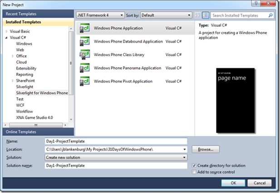This screenshot has width=280, height=193.
Task: Click the Solution name input field
Action: pos(116,165)
